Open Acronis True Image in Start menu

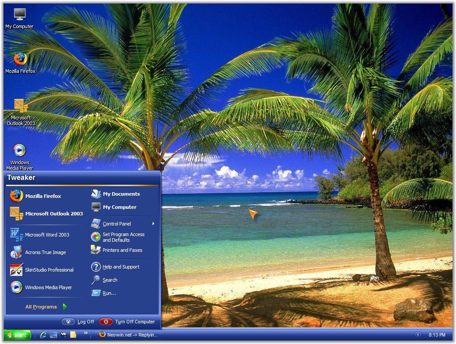46,252
